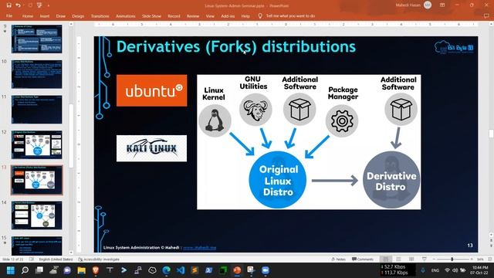Click the slide title Derivatives (Forks) distributions
This screenshot has width=494, height=278.
[236, 47]
